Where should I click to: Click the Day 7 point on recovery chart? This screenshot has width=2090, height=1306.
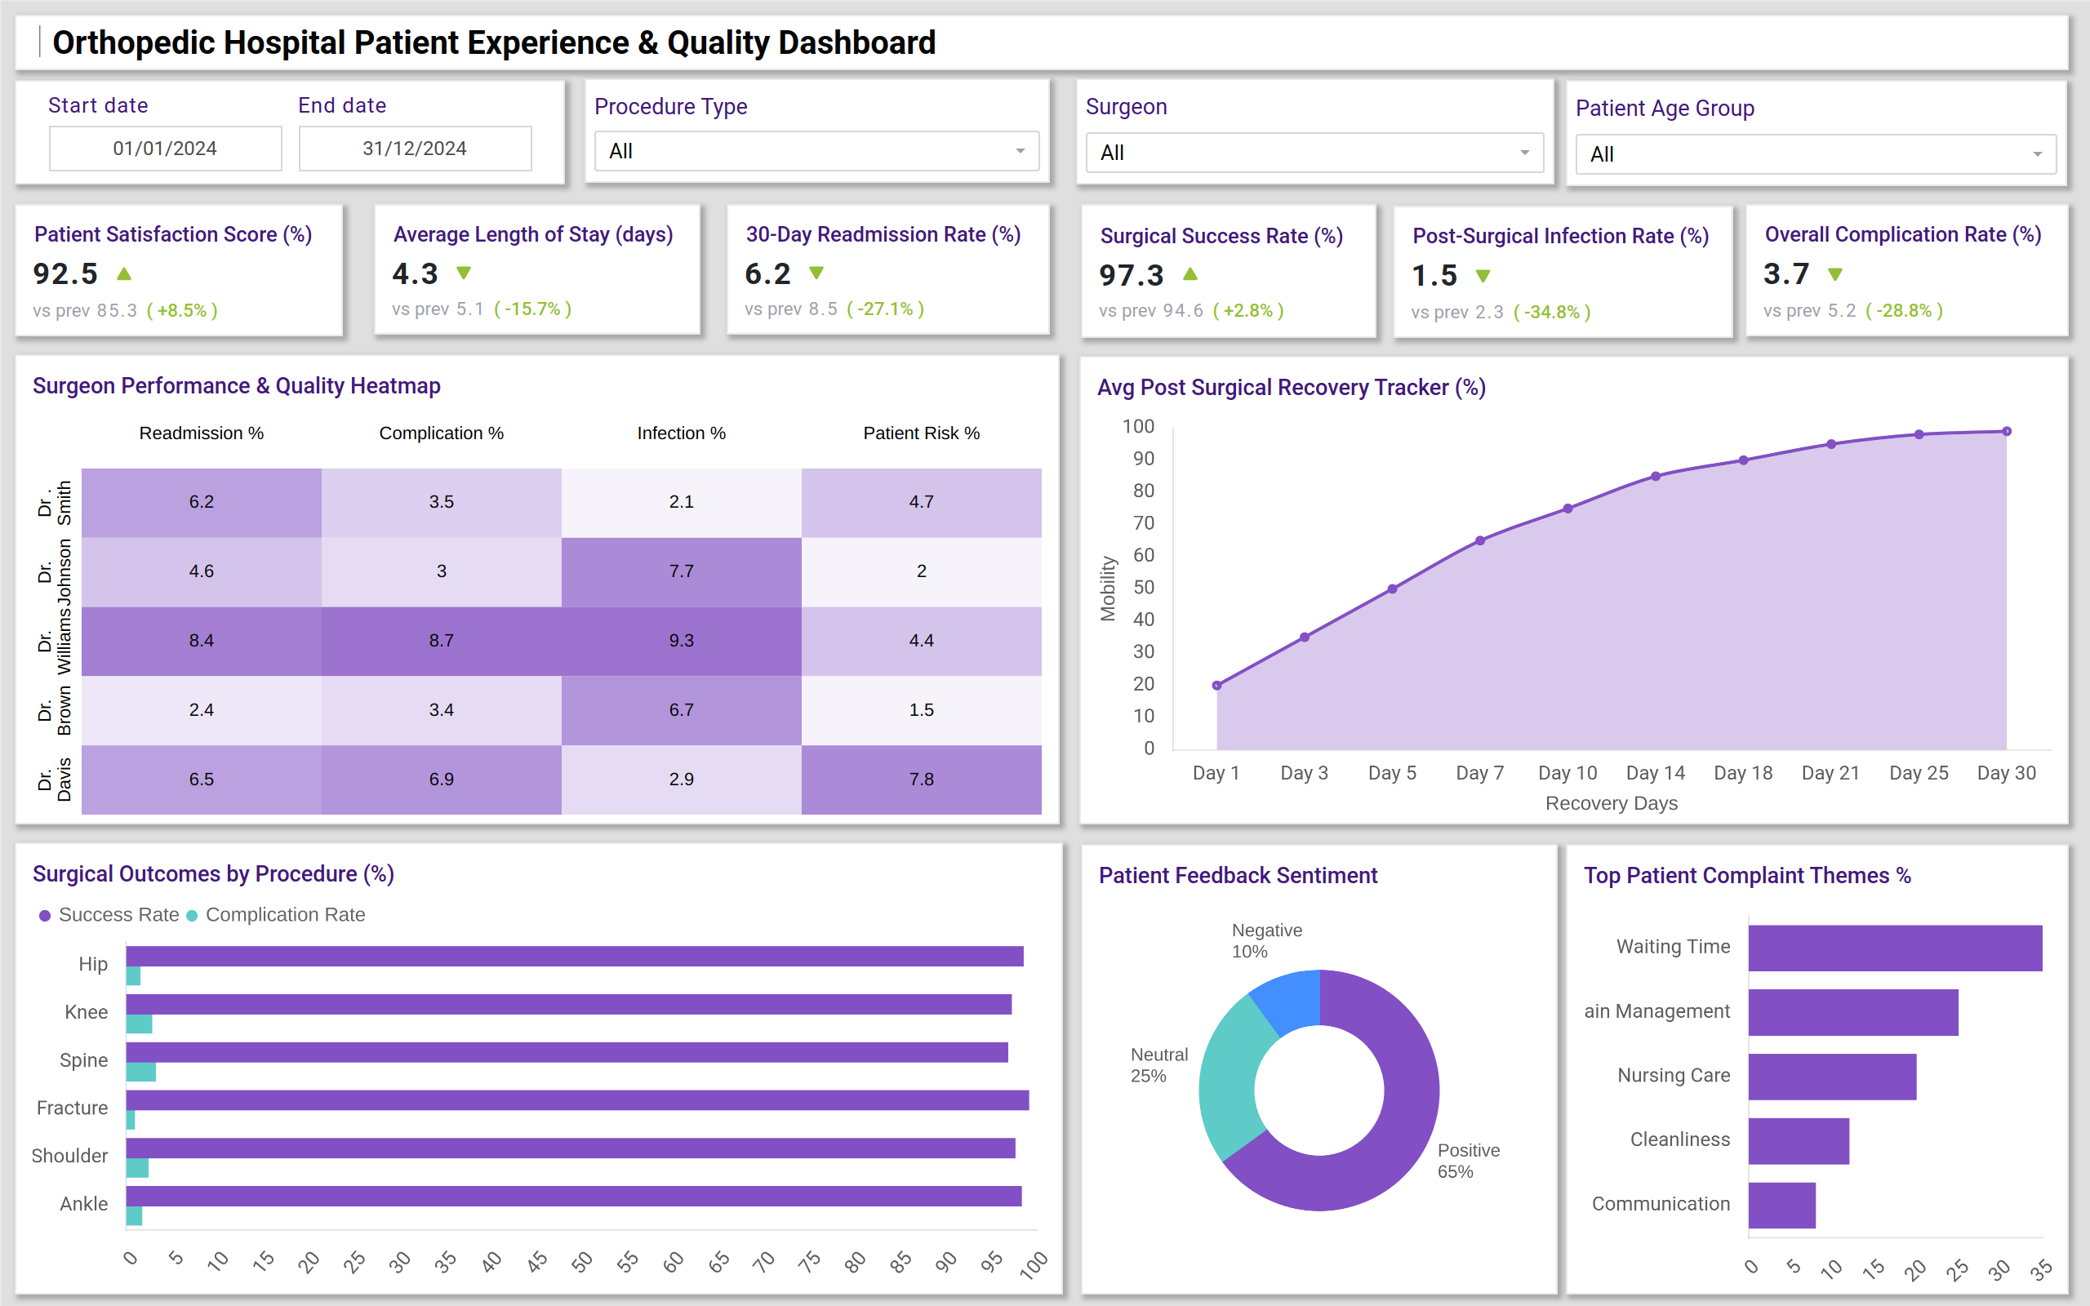pyautogui.click(x=1480, y=540)
